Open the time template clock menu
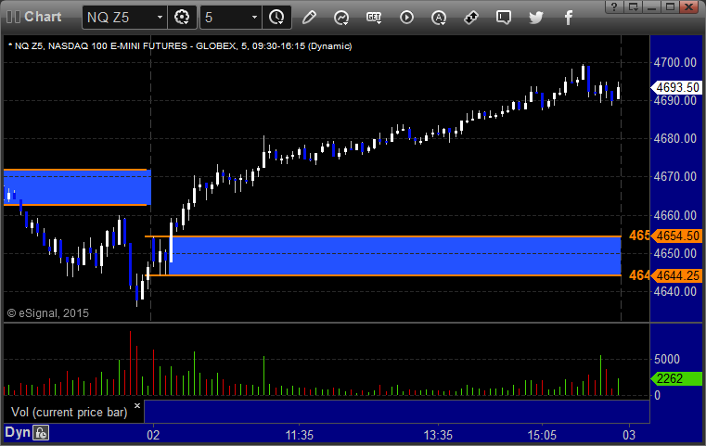The image size is (706, 446). click(276, 18)
